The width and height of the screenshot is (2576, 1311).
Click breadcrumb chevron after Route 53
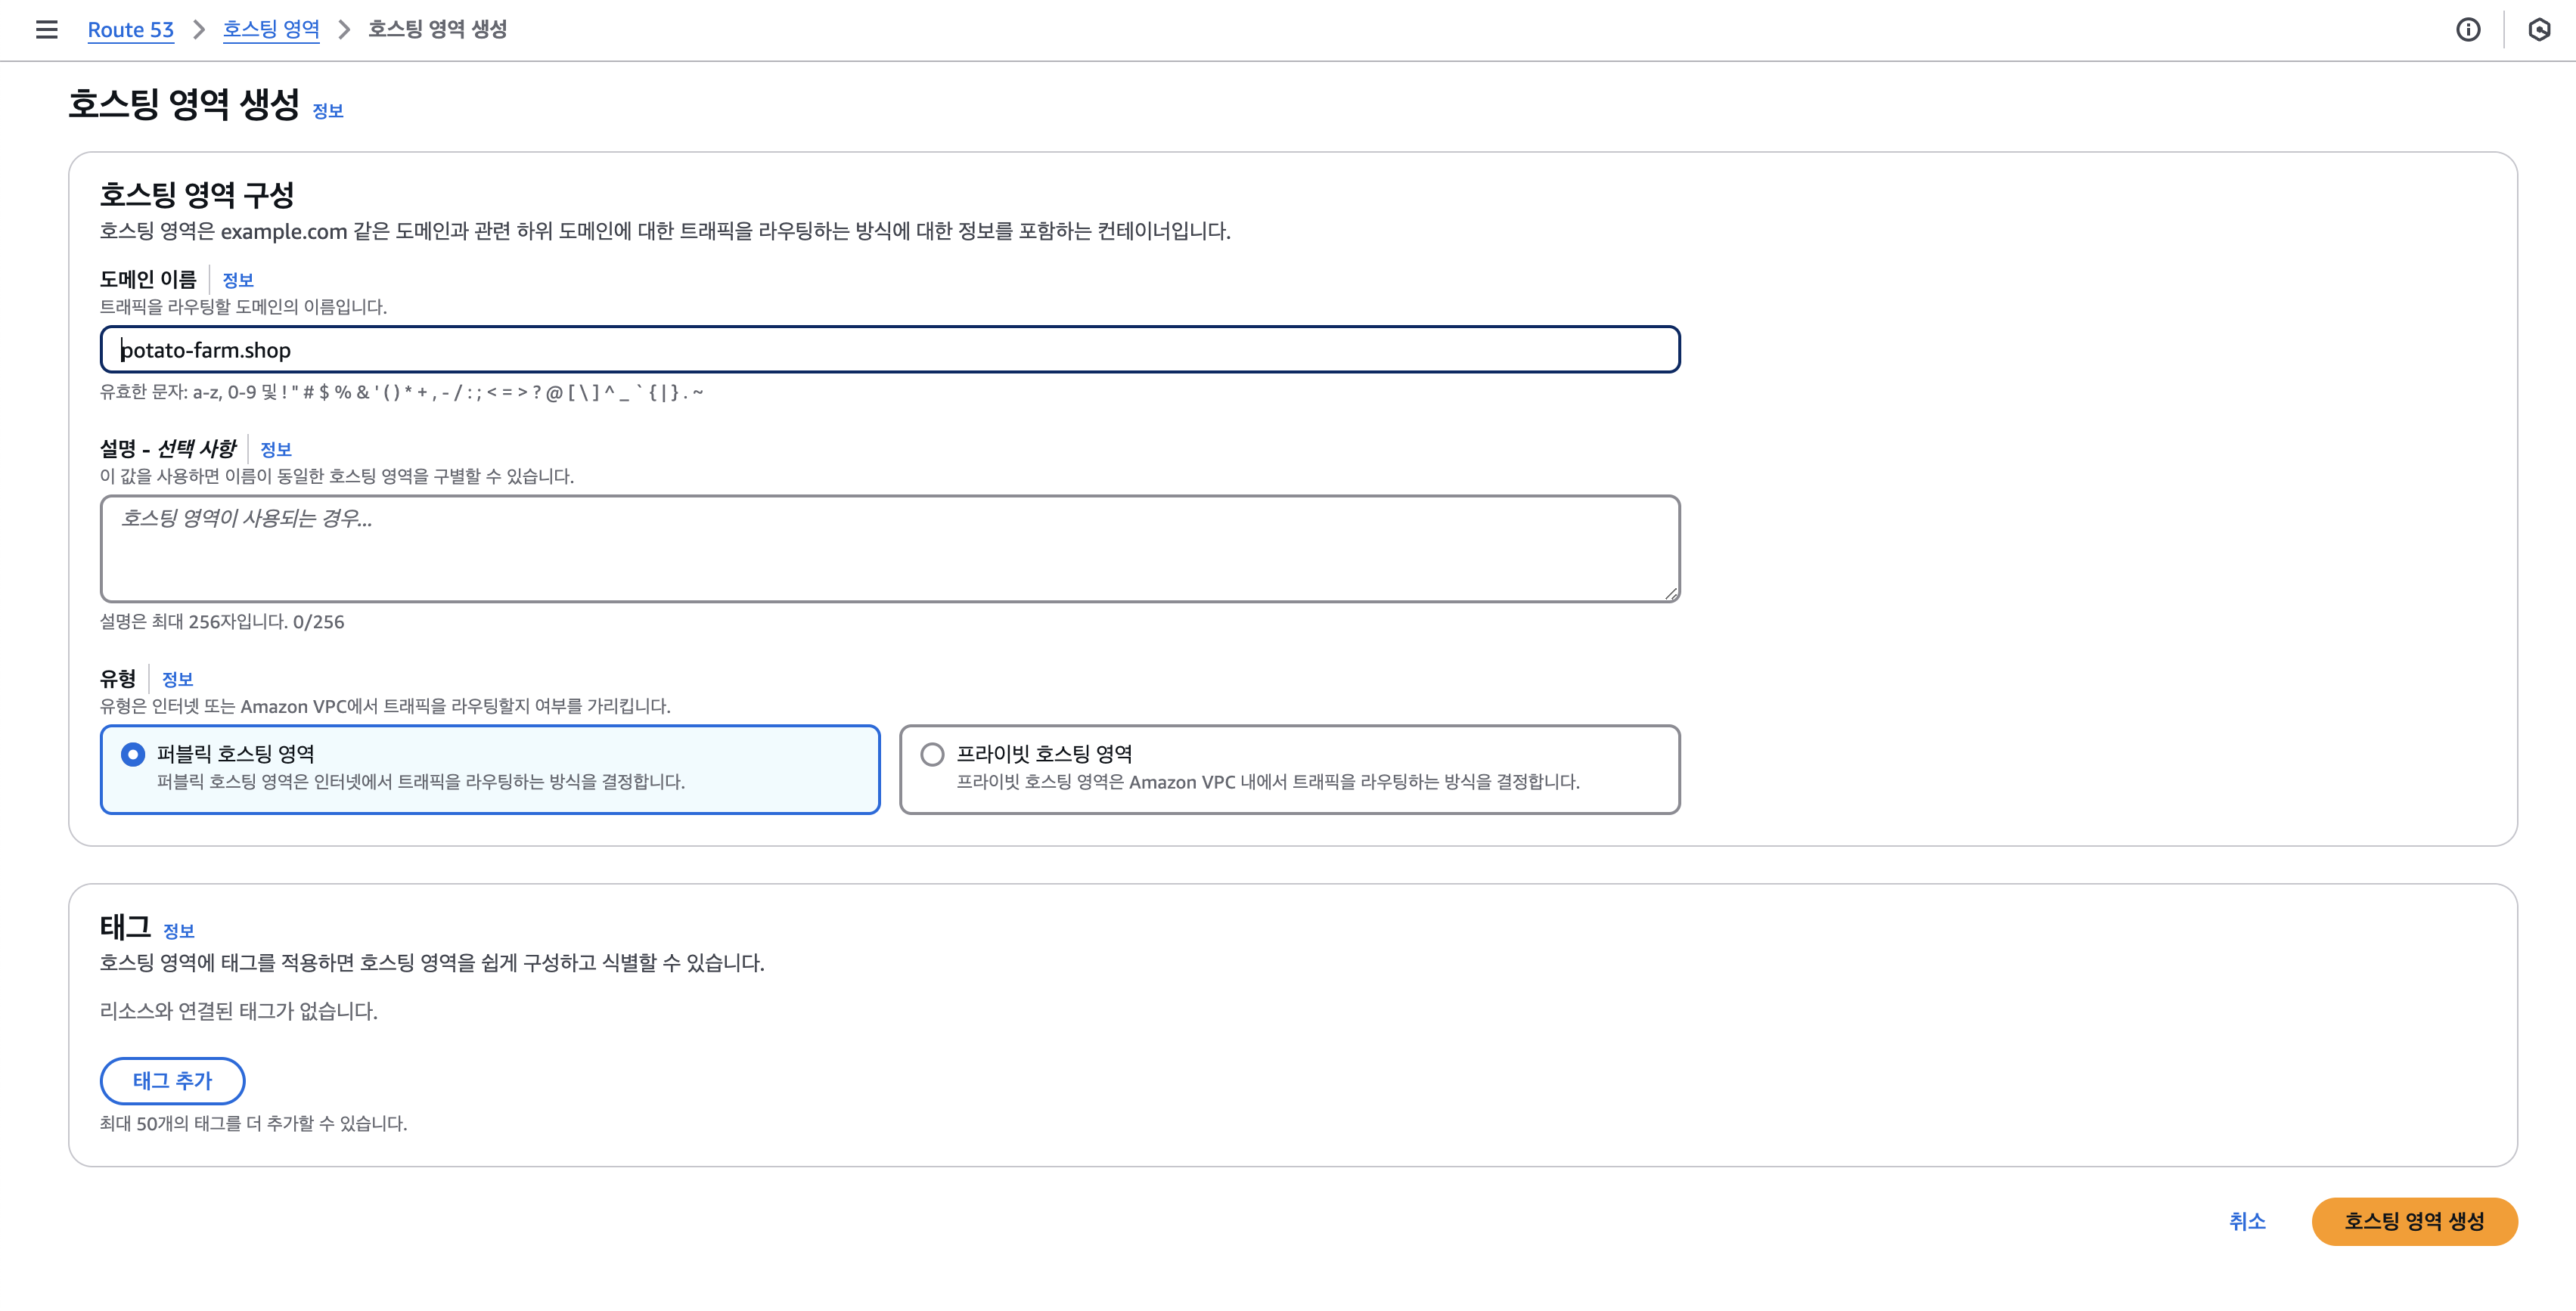(x=198, y=29)
